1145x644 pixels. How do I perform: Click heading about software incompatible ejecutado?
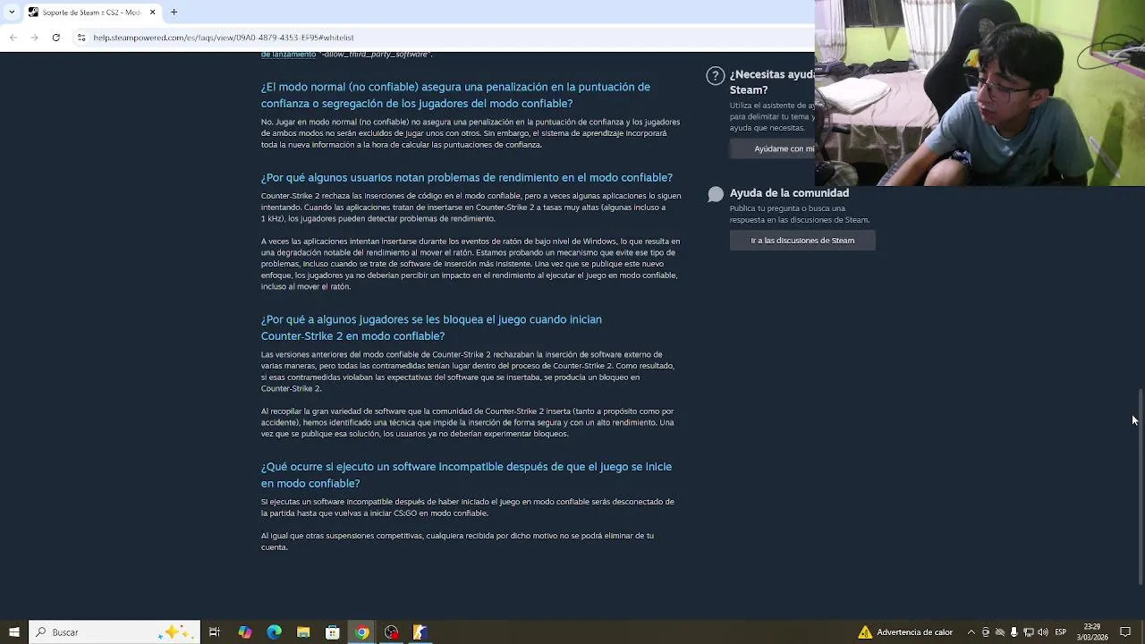pyautogui.click(x=466, y=475)
